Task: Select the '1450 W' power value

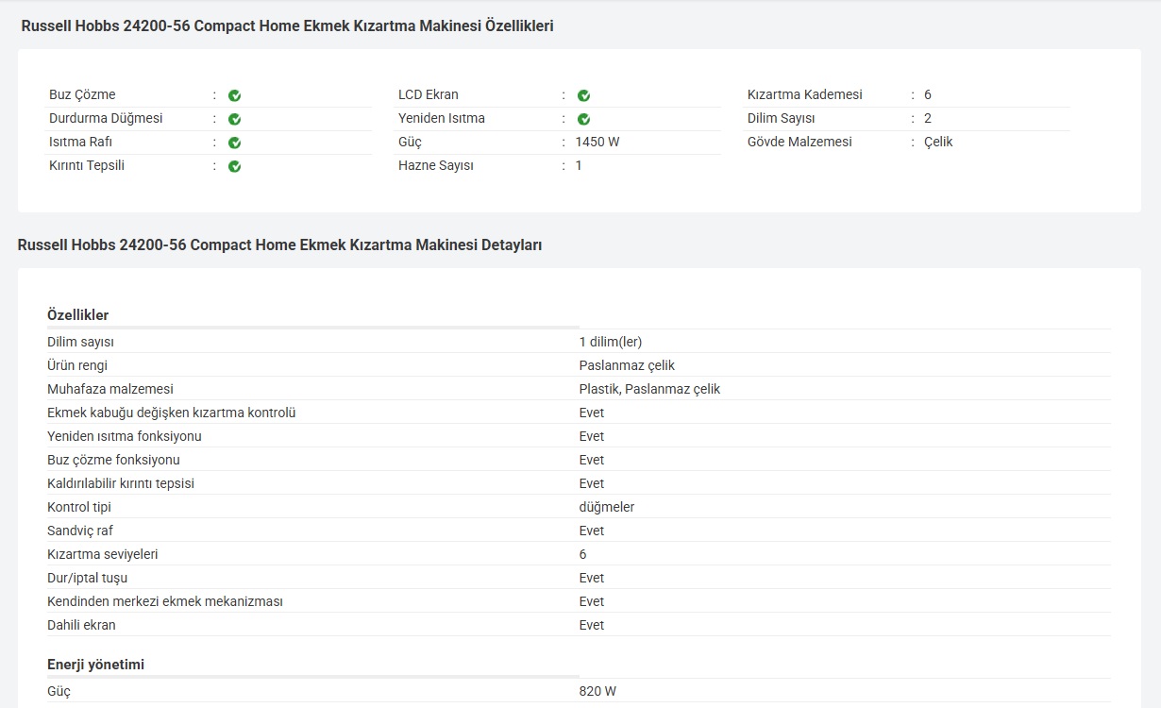Action: (597, 142)
